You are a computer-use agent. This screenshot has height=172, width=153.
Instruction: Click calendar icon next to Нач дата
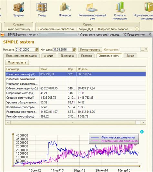tap(37, 49)
